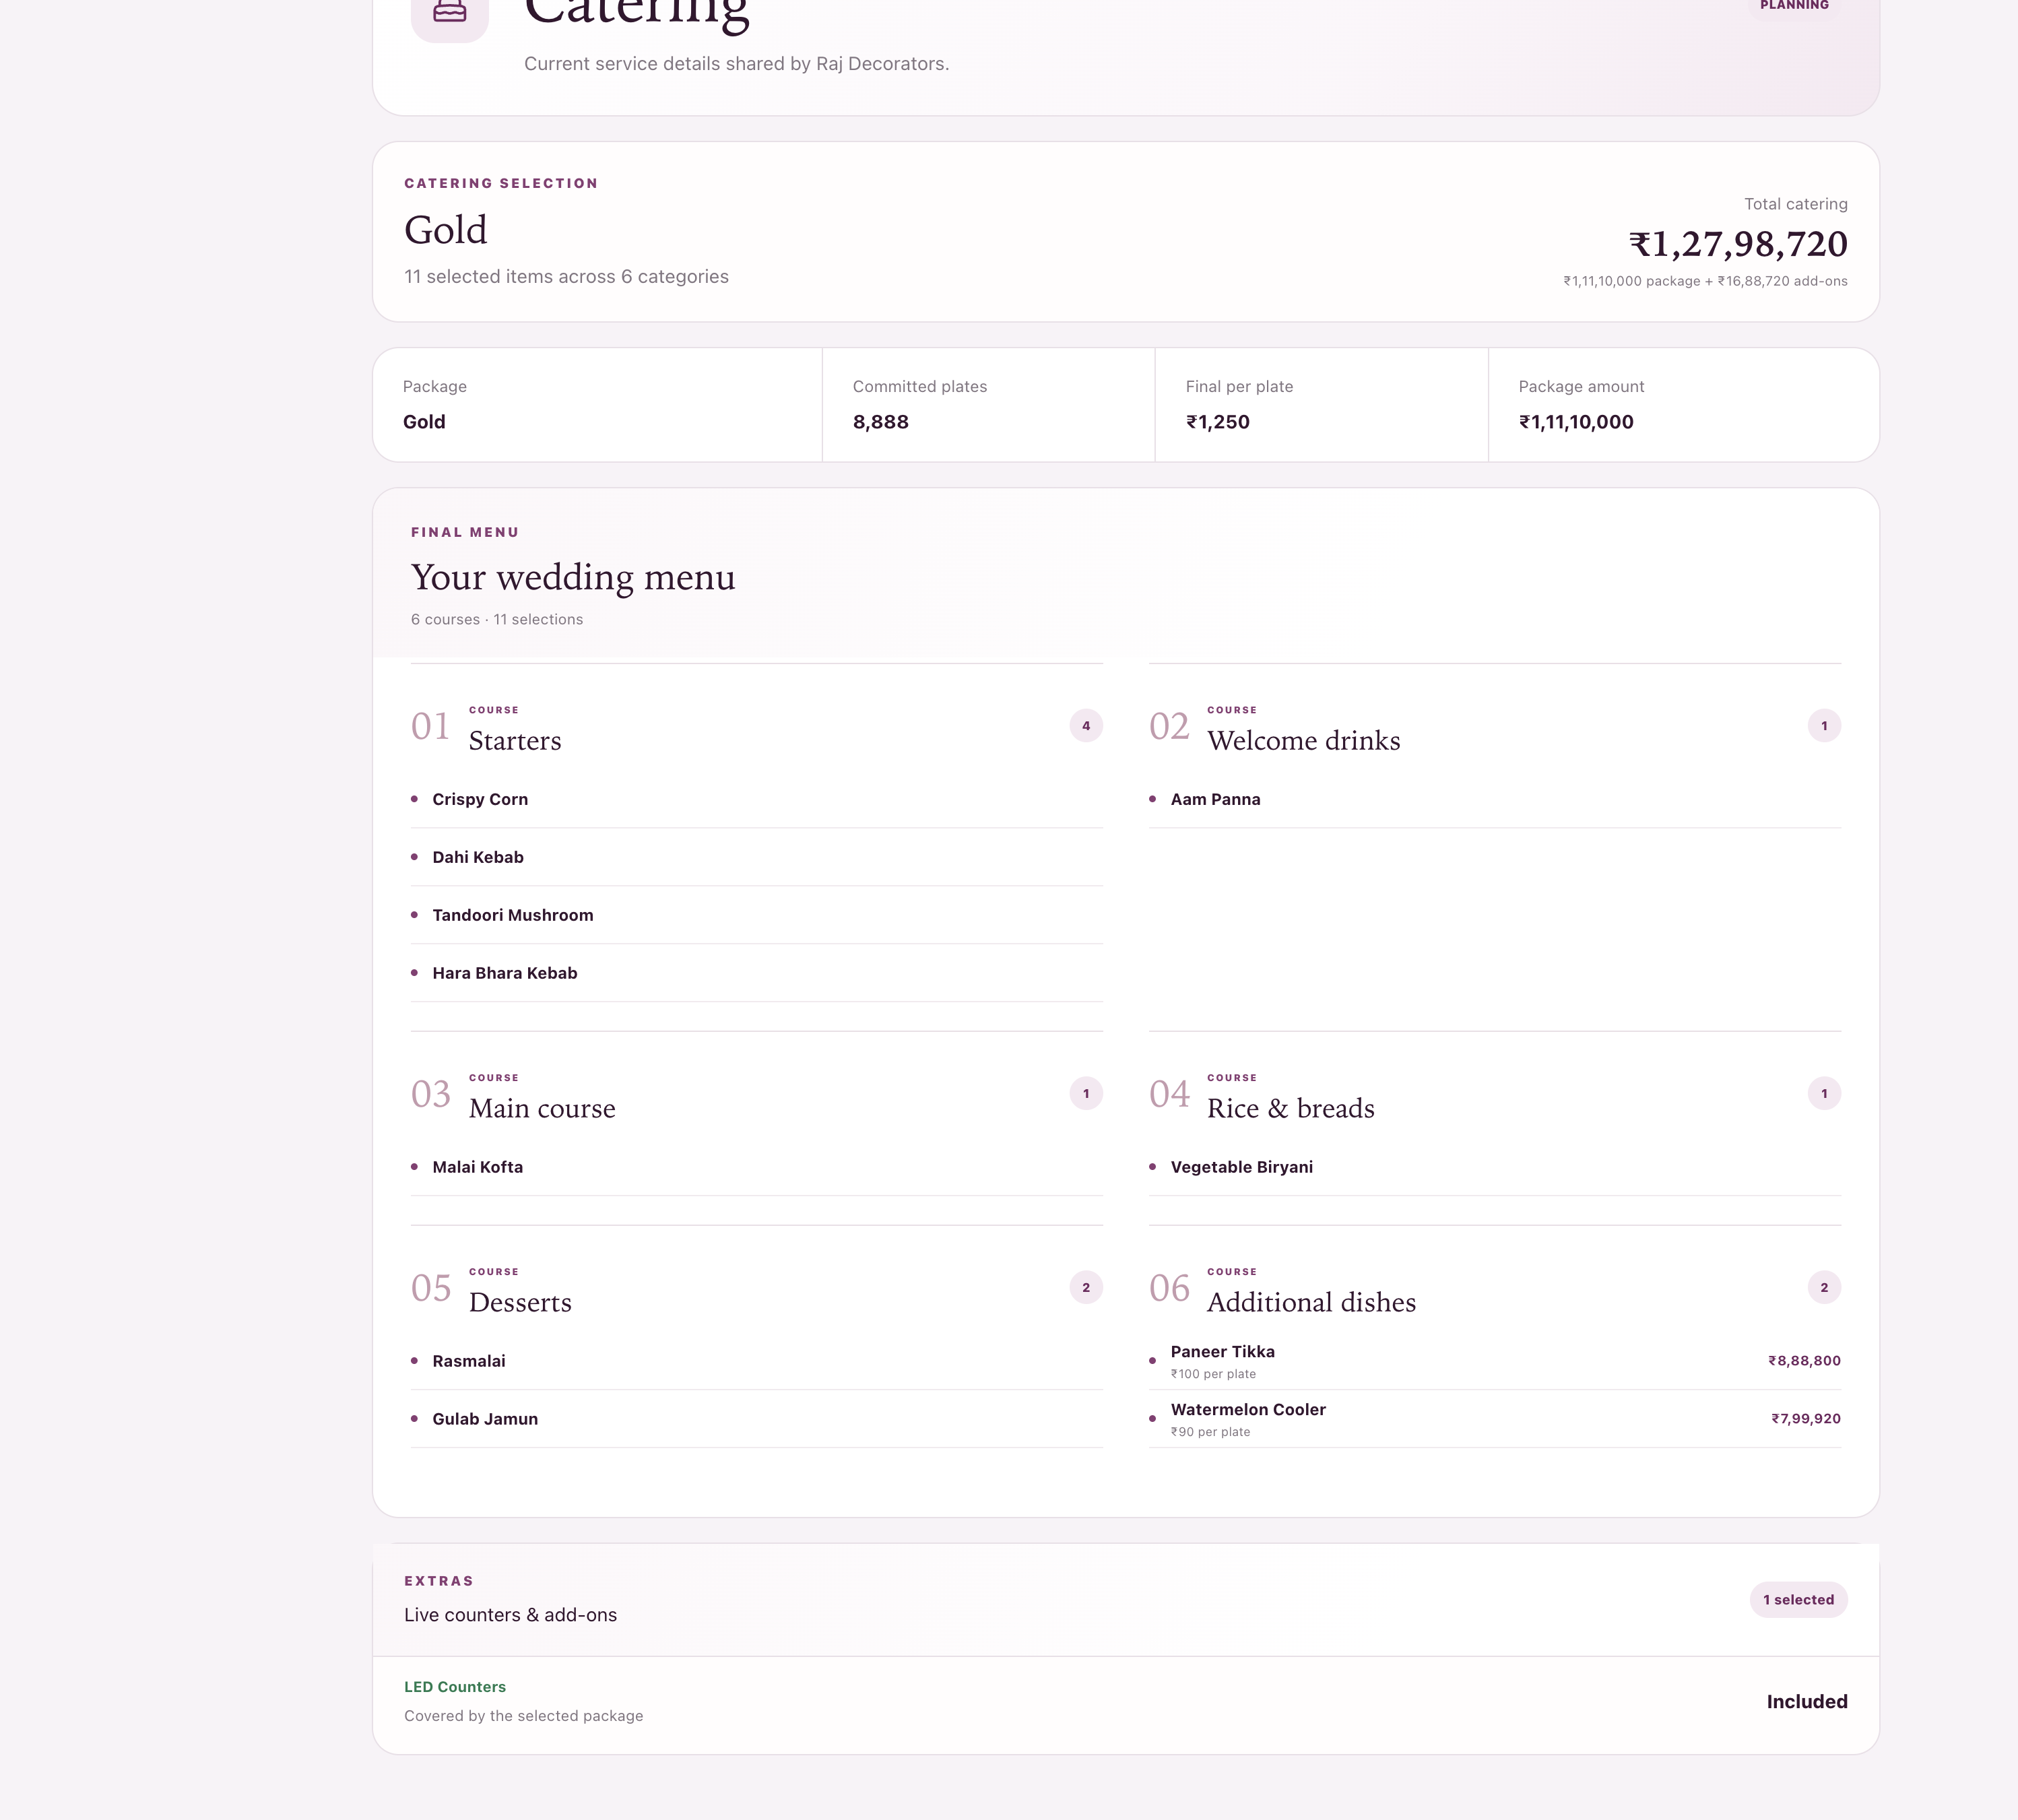Click Package amount ₹1,11,10,000 value

point(1576,422)
